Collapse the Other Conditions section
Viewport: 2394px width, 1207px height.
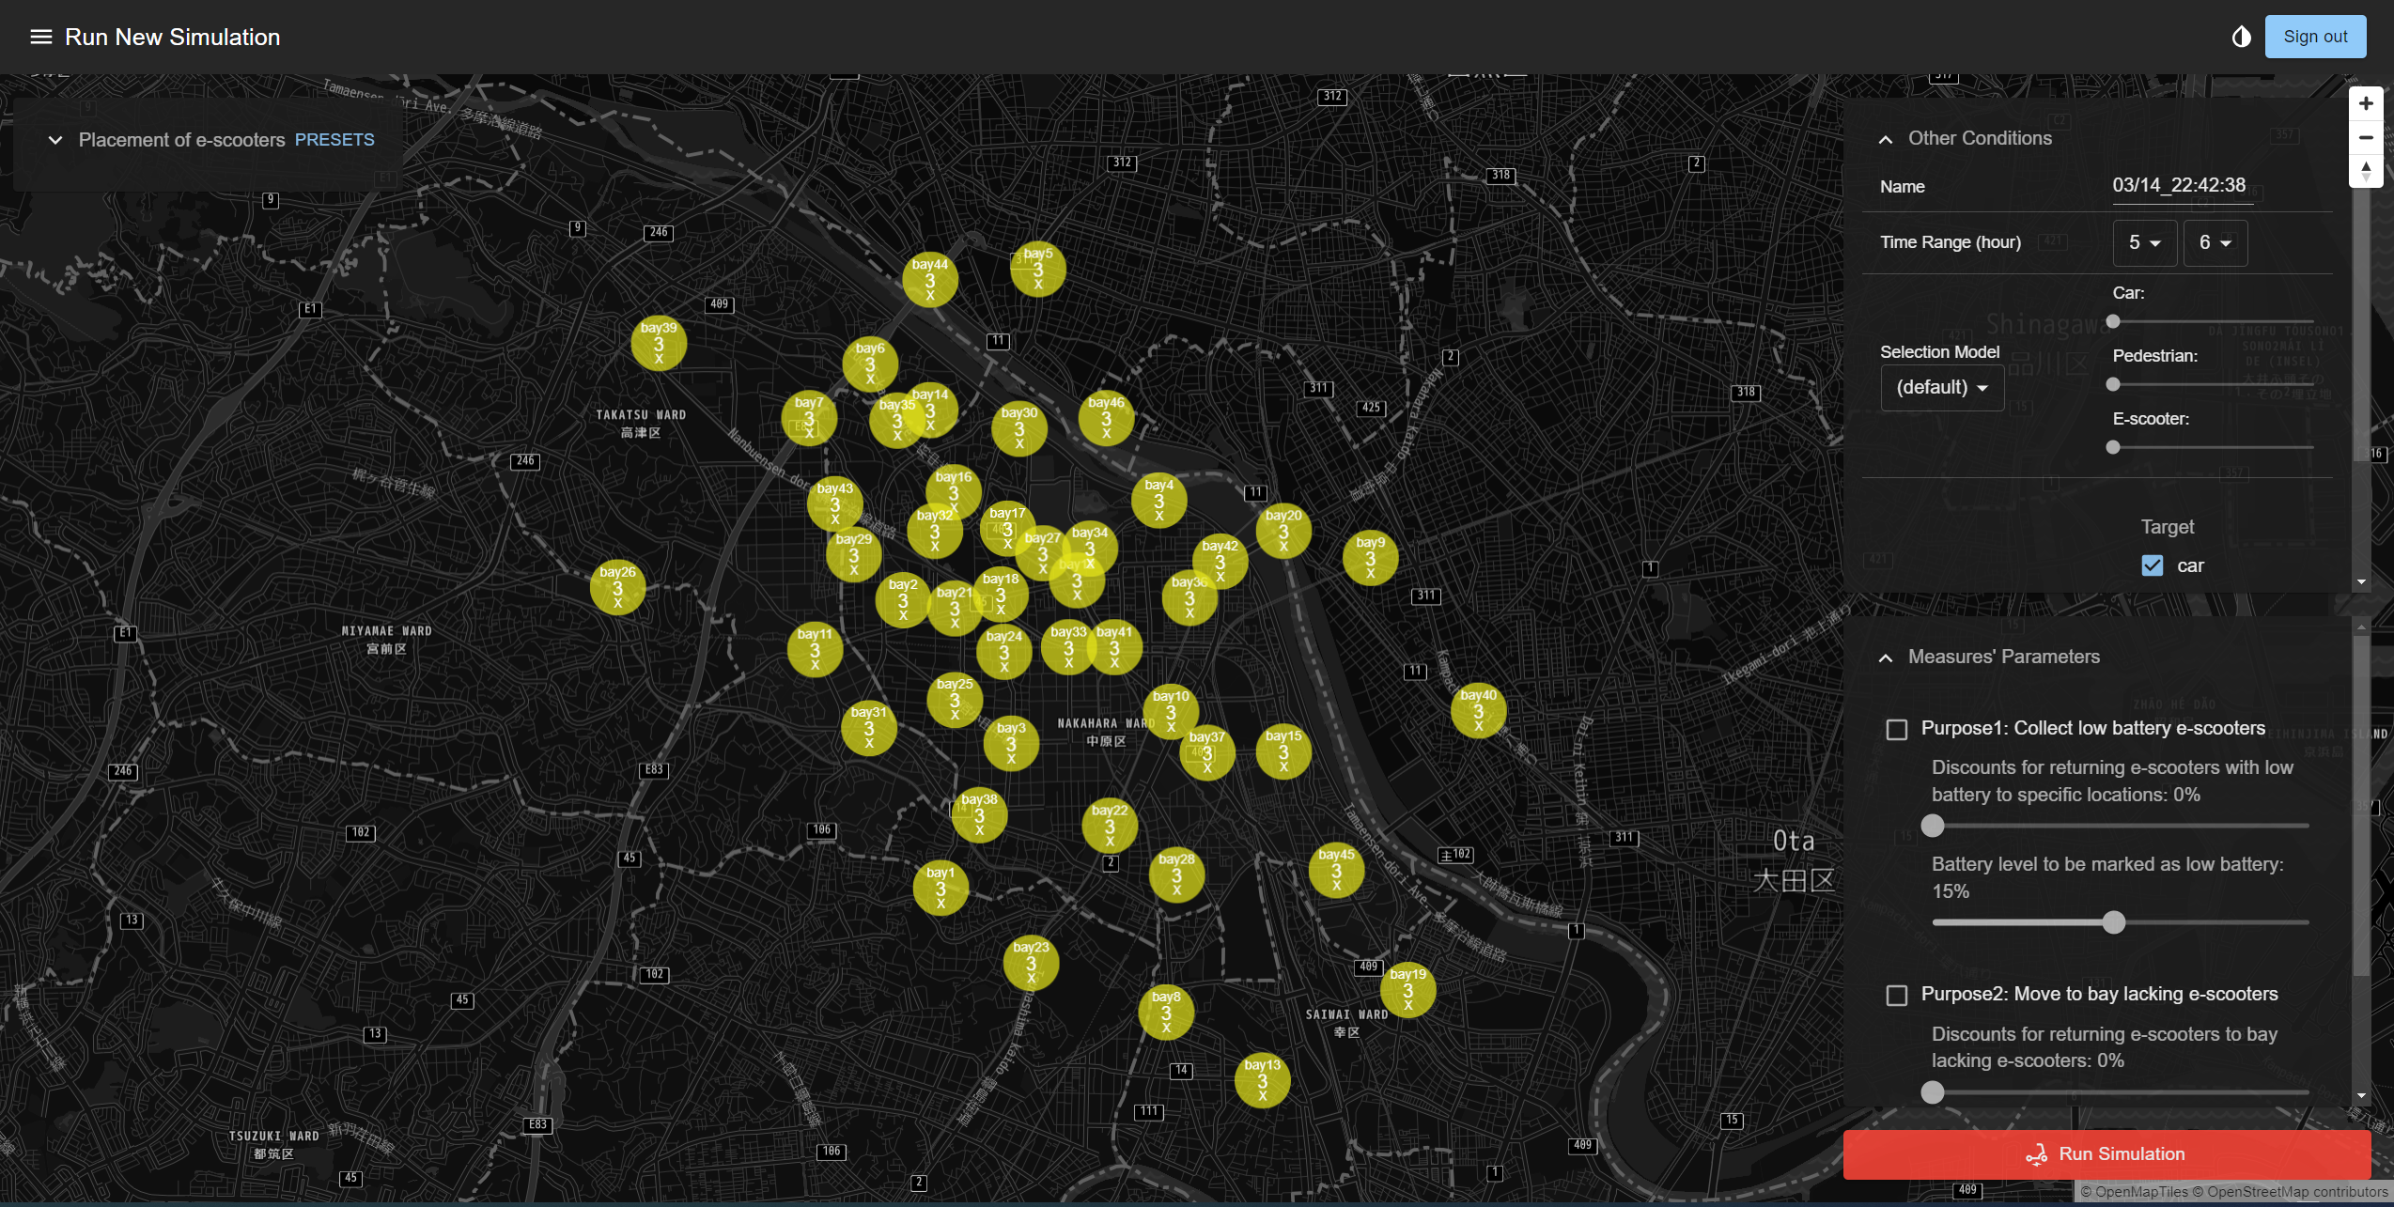coord(1885,139)
